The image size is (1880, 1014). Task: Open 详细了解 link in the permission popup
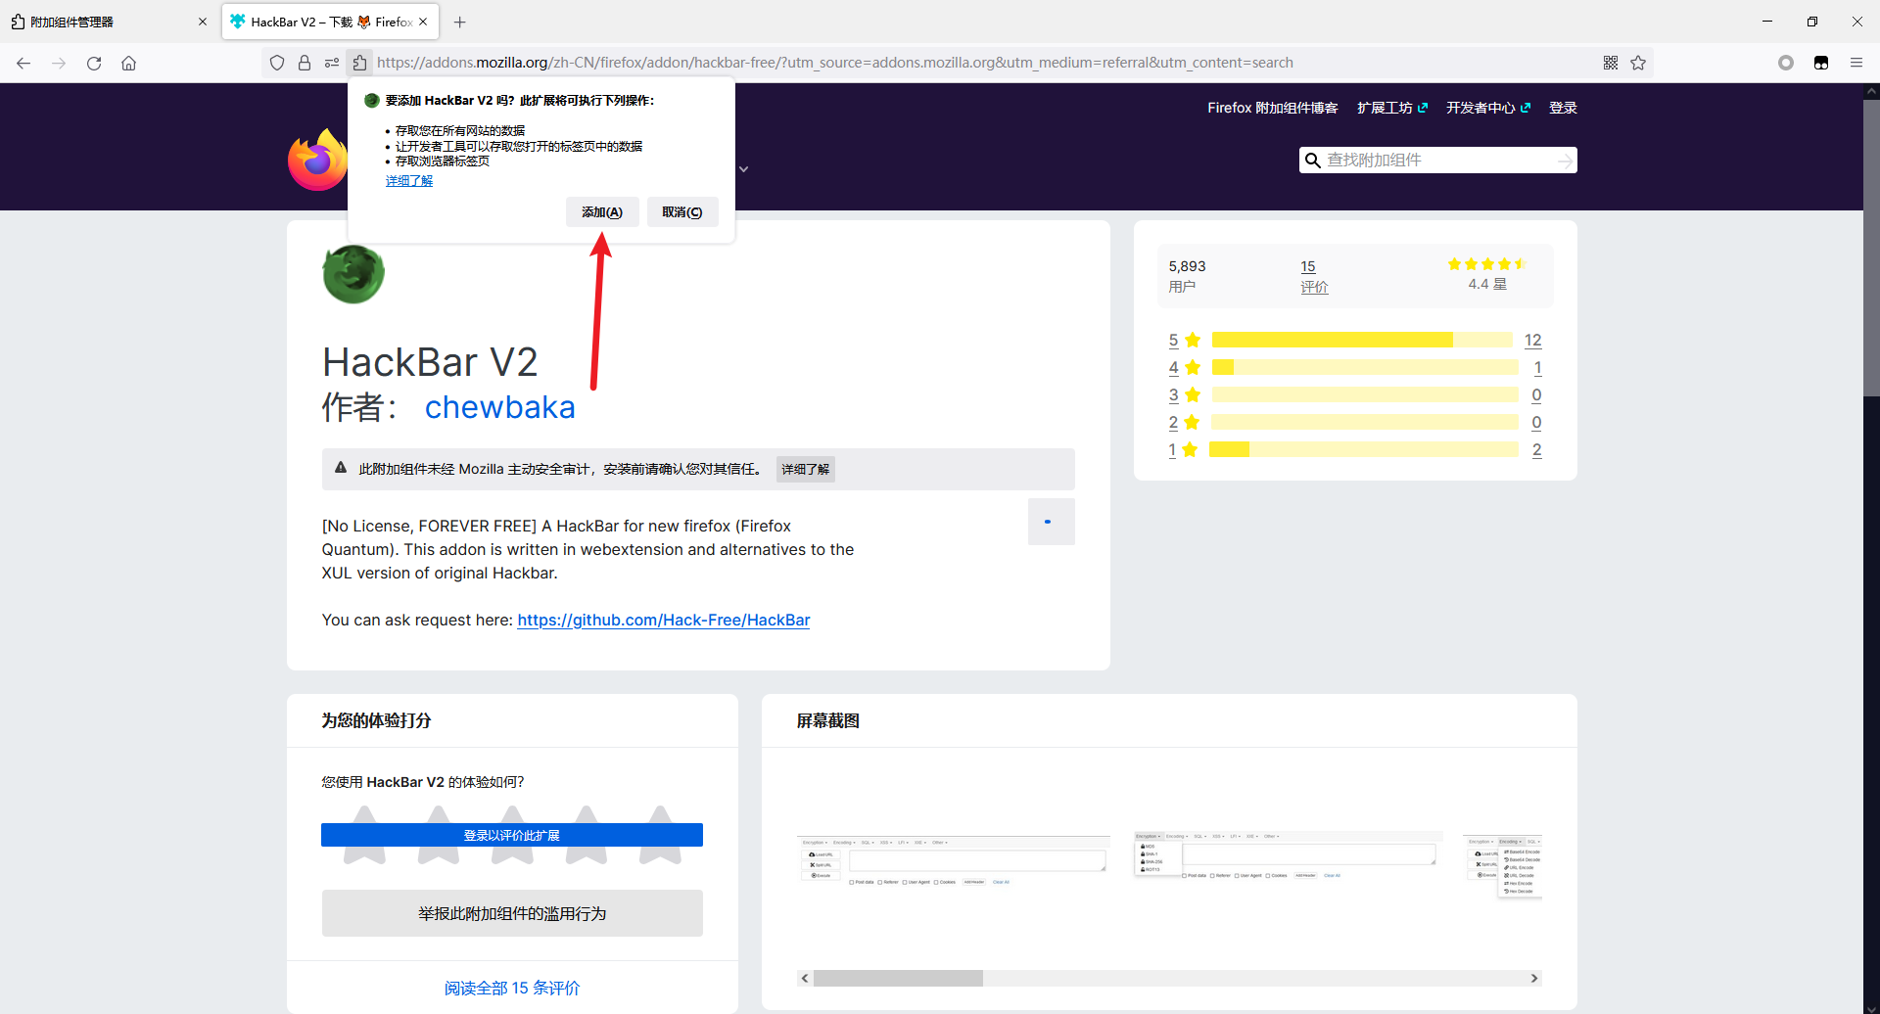pos(409,181)
